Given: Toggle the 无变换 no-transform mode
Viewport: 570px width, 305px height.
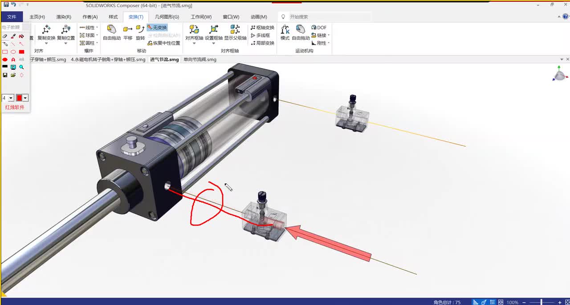Looking at the screenshot, I should pos(157,28).
